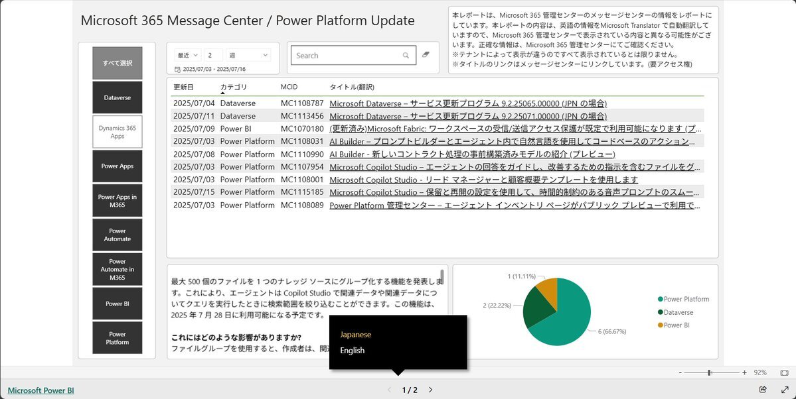Viewport: 796px width, 399px height.
Task: Click the Power Platform legend entry
Action: tap(683, 299)
